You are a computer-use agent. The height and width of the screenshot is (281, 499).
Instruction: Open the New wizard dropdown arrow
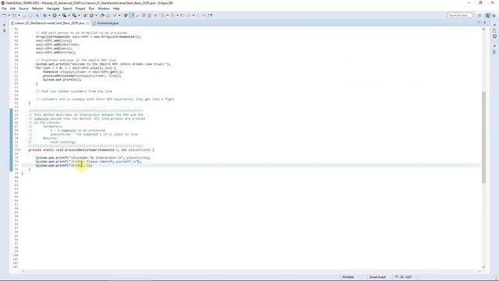[9, 16]
